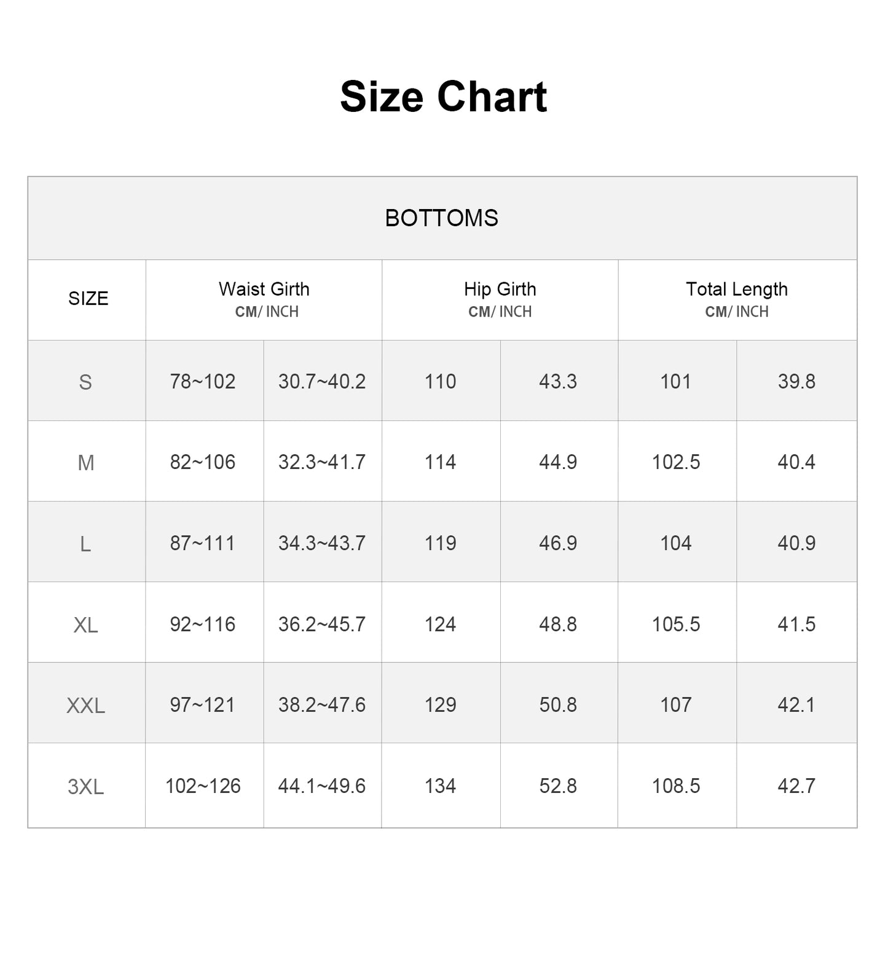Viewport: 888px width, 973px height.
Task: Select the 42.1 total length inch cell
Action: pos(796,705)
